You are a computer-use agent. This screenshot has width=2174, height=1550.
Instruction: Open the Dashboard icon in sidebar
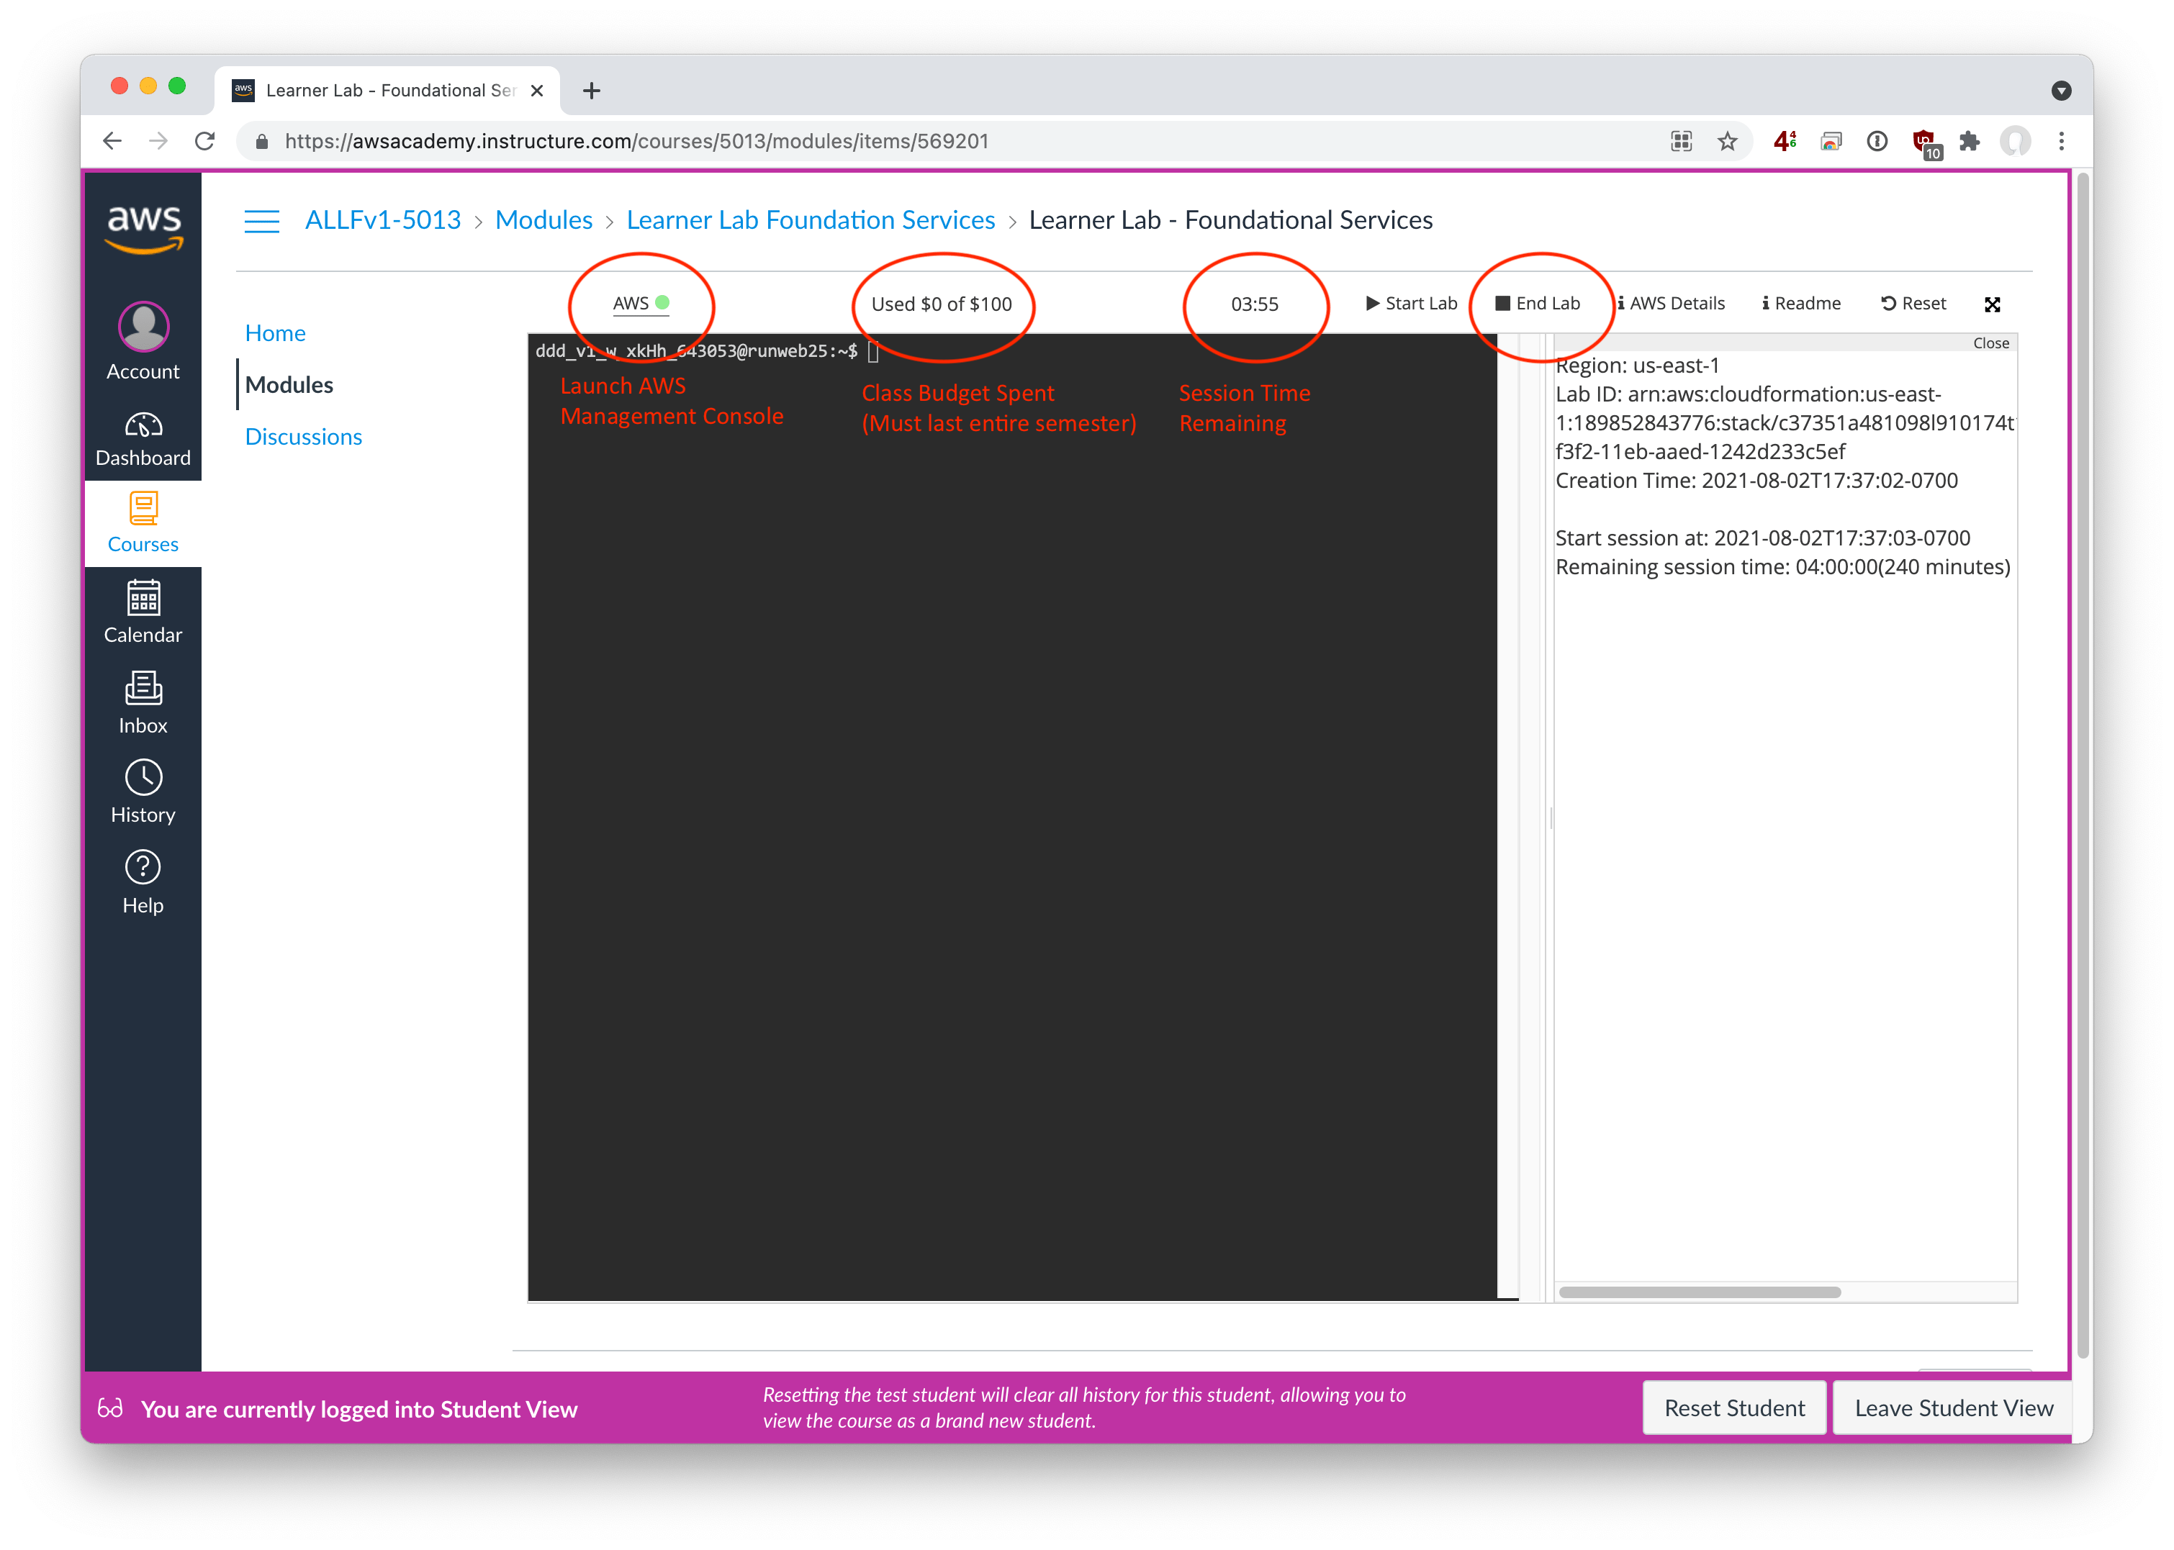(143, 426)
